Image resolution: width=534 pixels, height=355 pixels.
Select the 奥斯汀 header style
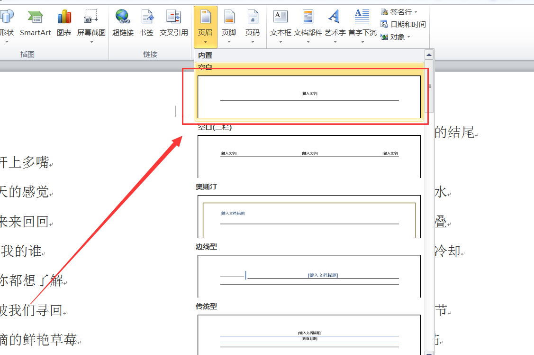pyautogui.click(x=309, y=216)
